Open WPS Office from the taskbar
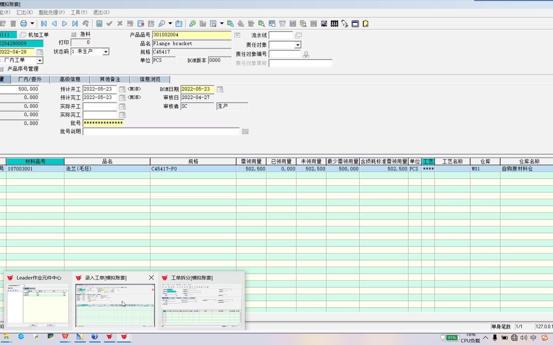553x345 pixels. pyautogui.click(x=65, y=336)
